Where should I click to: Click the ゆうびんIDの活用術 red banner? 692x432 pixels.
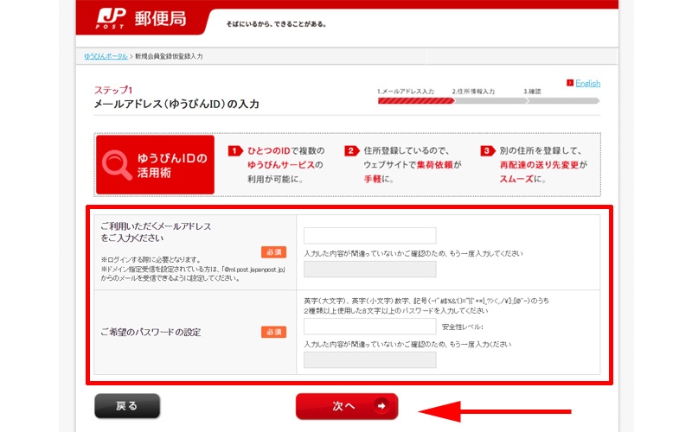coord(156,165)
